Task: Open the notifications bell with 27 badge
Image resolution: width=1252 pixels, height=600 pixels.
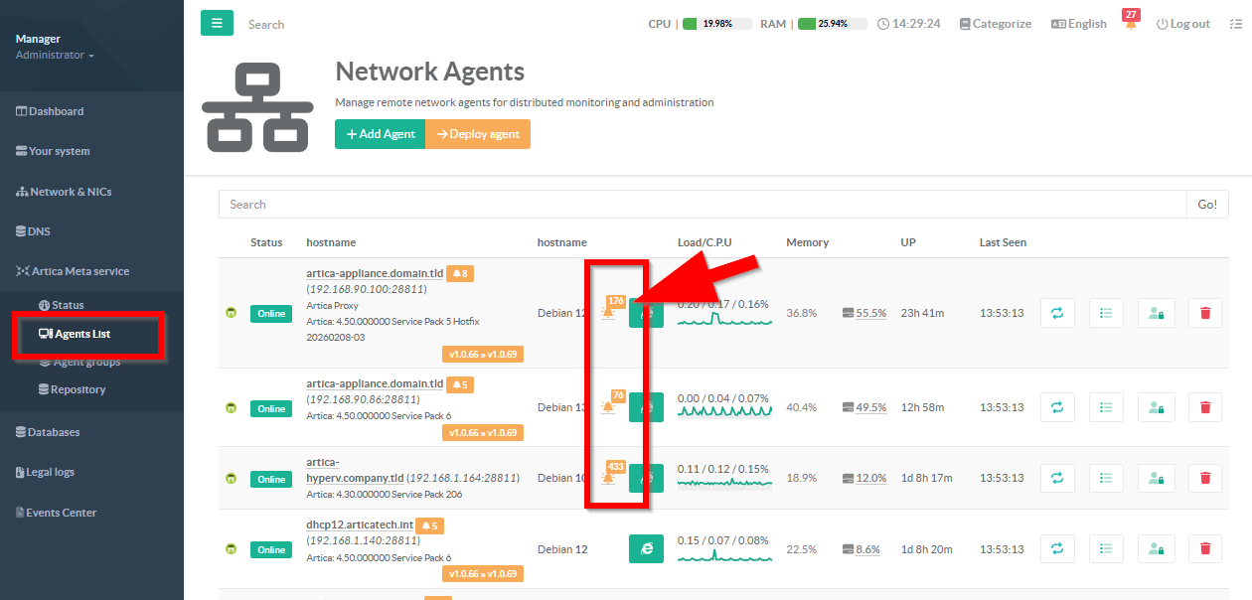Action: pos(1131,23)
